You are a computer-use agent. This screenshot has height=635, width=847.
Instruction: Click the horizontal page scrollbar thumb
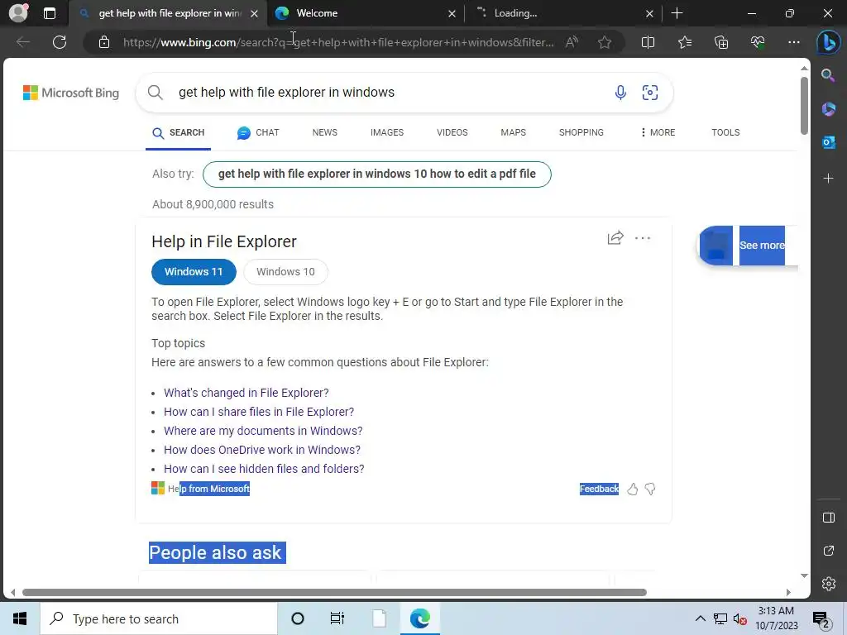pyautogui.click(x=334, y=592)
